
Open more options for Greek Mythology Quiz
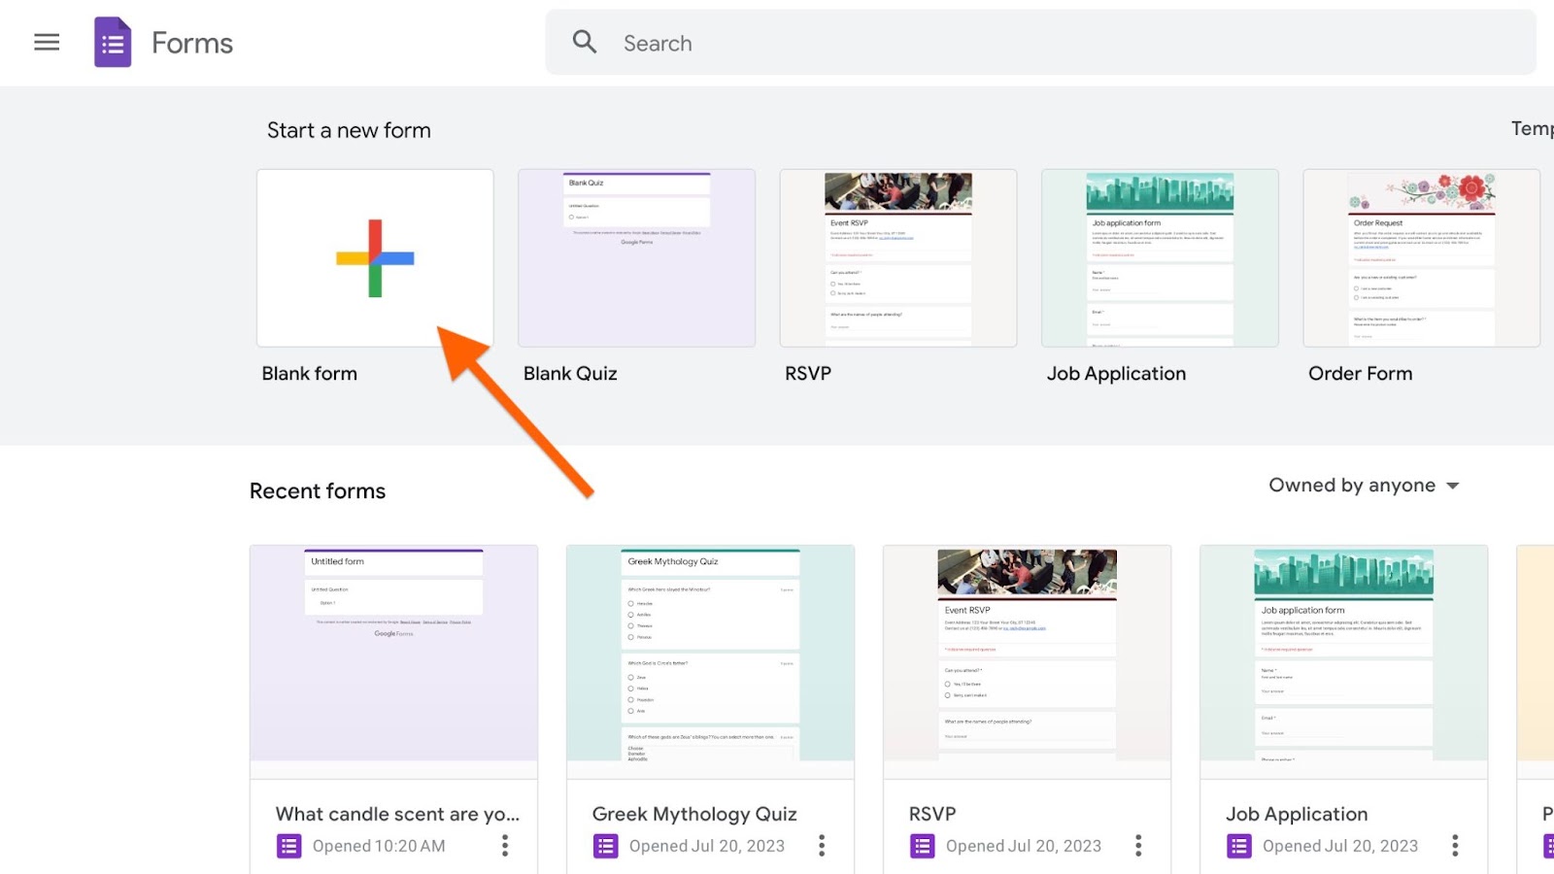pos(822,846)
